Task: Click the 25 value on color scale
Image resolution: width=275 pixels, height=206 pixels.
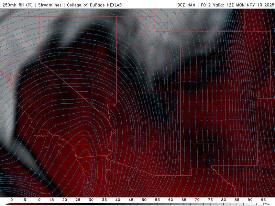Action: pyautogui.click(x=78, y=200)
